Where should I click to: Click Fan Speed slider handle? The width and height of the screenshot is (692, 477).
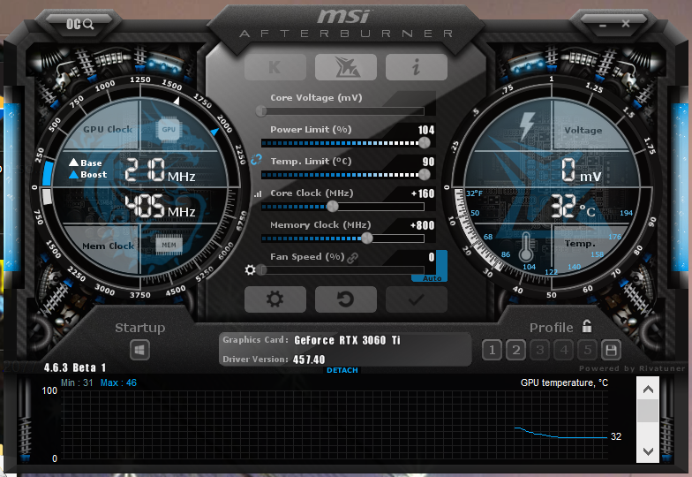coord(261,270)
